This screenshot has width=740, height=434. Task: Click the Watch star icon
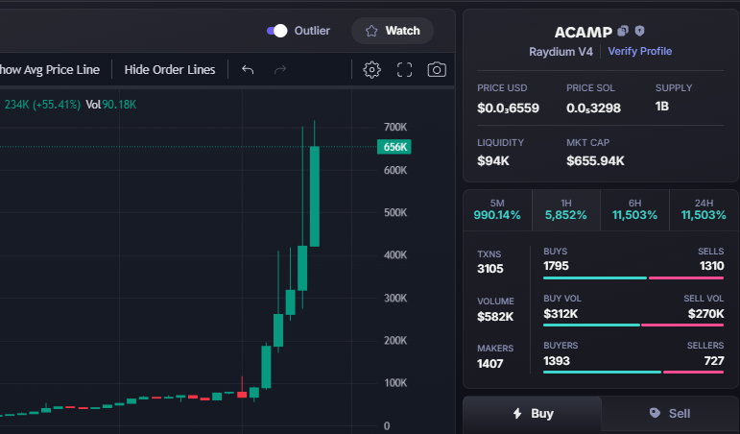pyautogui.click(x=371, y=31)
